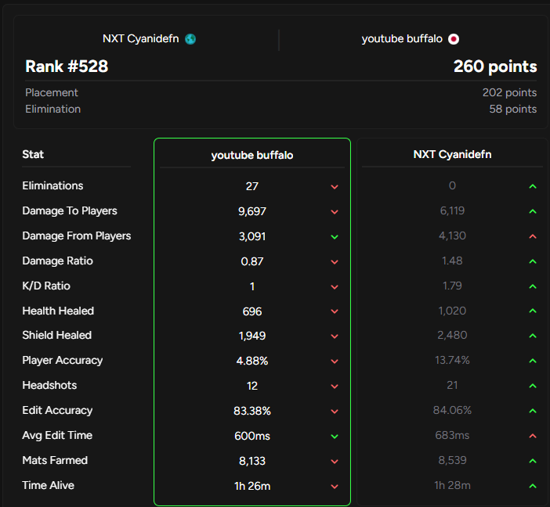Click green up arrow for NXT Cyanidefn Eliminations
Viewport: 550px width, 507px height.
[x=533, y=186]
